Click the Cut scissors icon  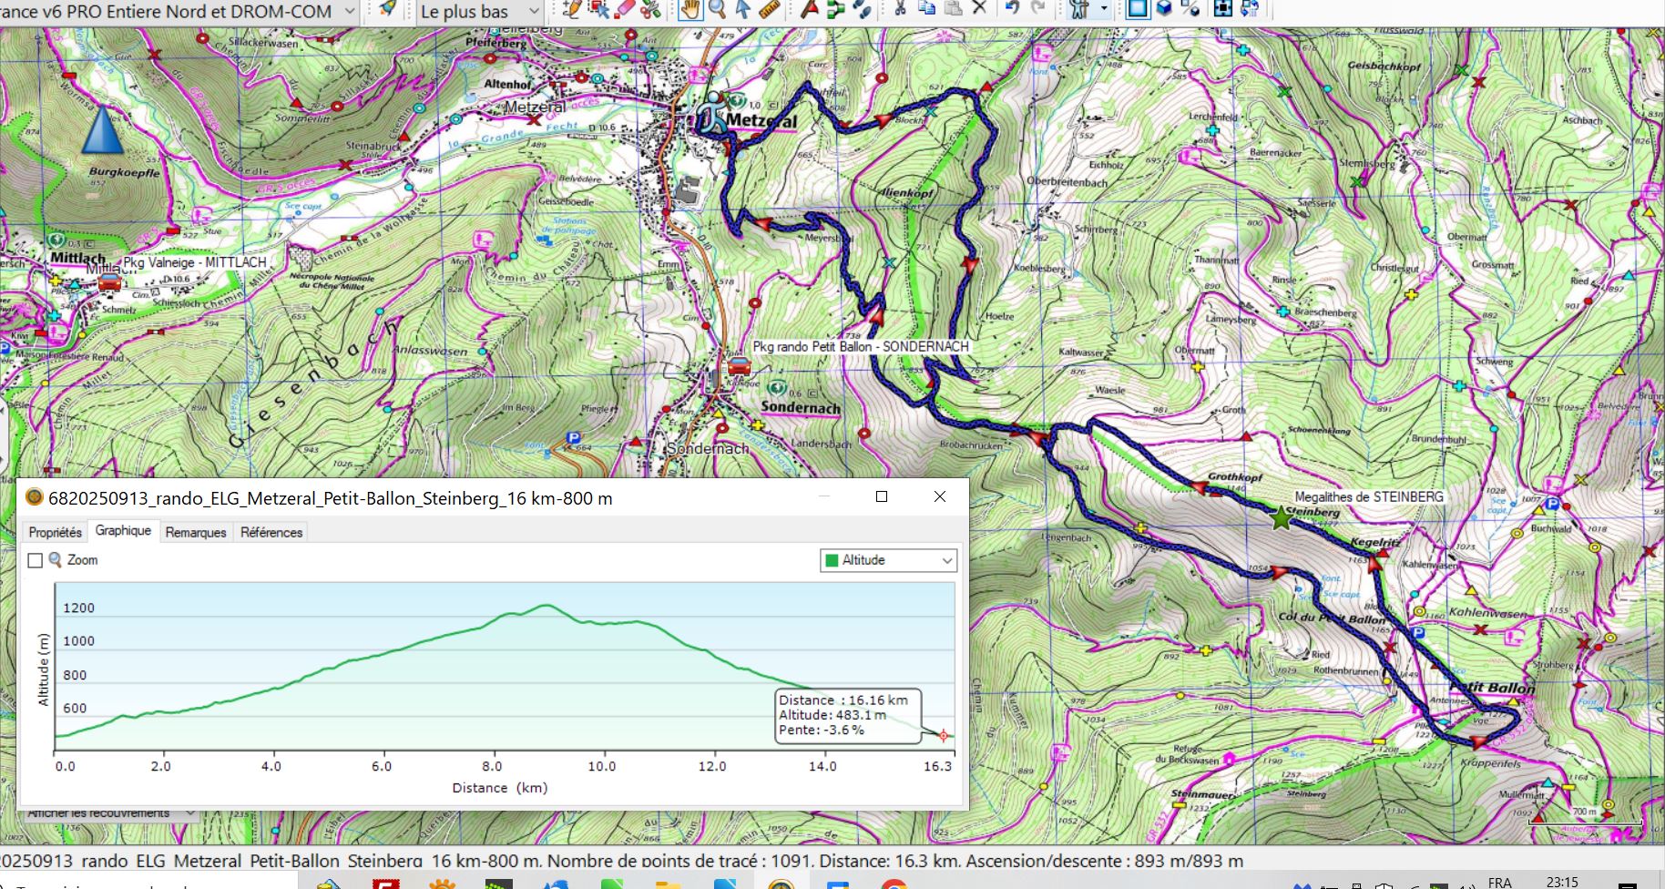(x=900, y=9)
